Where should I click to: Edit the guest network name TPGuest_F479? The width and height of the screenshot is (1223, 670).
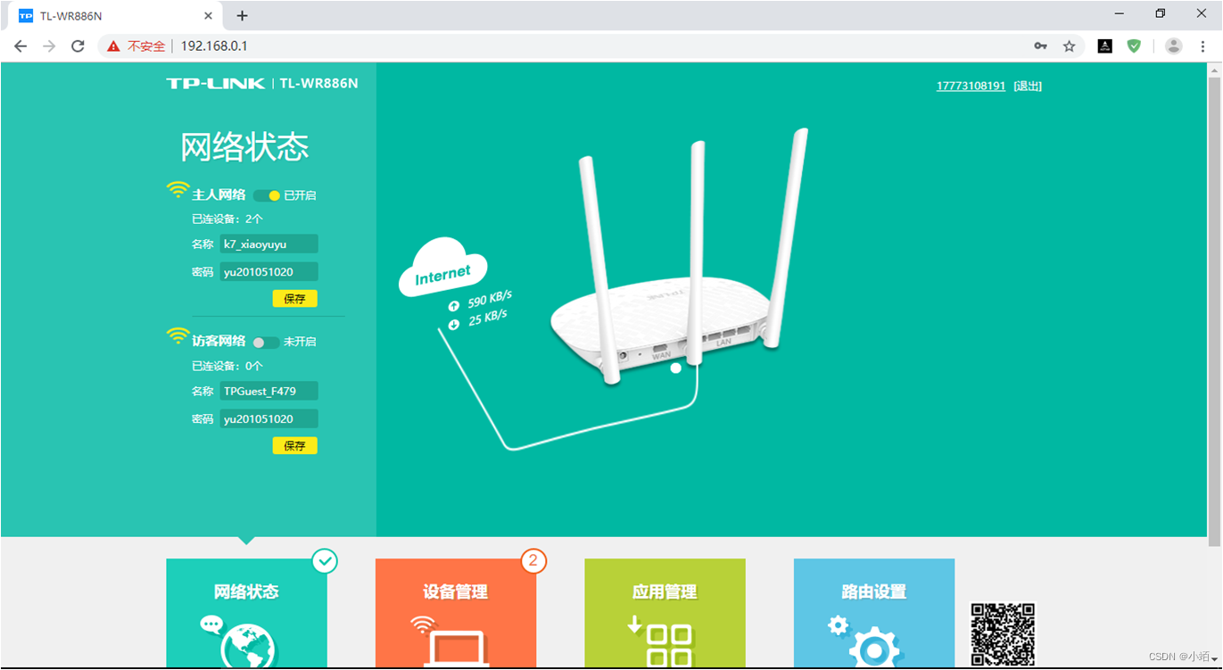[x=269, y=391]
